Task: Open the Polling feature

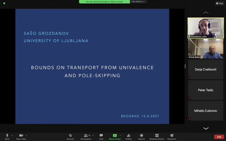Action: pos(129,136)
